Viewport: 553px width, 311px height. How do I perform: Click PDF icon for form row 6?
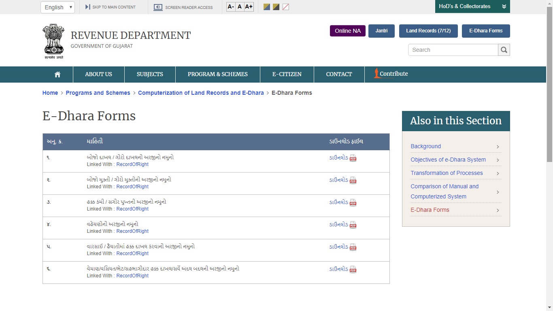click(x=353, y=269)
